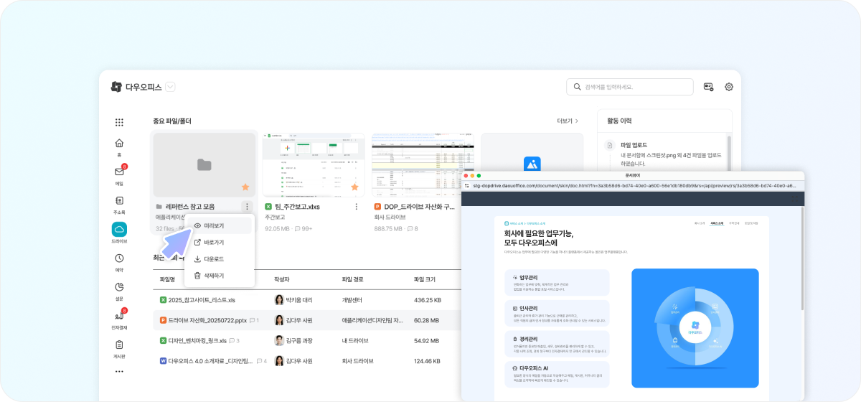Viewport: 861px width, 402px height.
Task: Open 메일 in the sidebar
Action: (119, 175)
